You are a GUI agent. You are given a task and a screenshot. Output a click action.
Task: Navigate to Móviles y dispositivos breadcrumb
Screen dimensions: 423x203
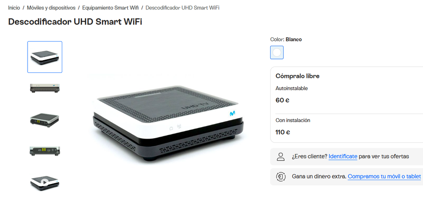51,8
